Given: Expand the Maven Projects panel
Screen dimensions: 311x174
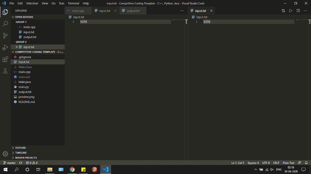Looking at the screenshot, I should [26, 158].
